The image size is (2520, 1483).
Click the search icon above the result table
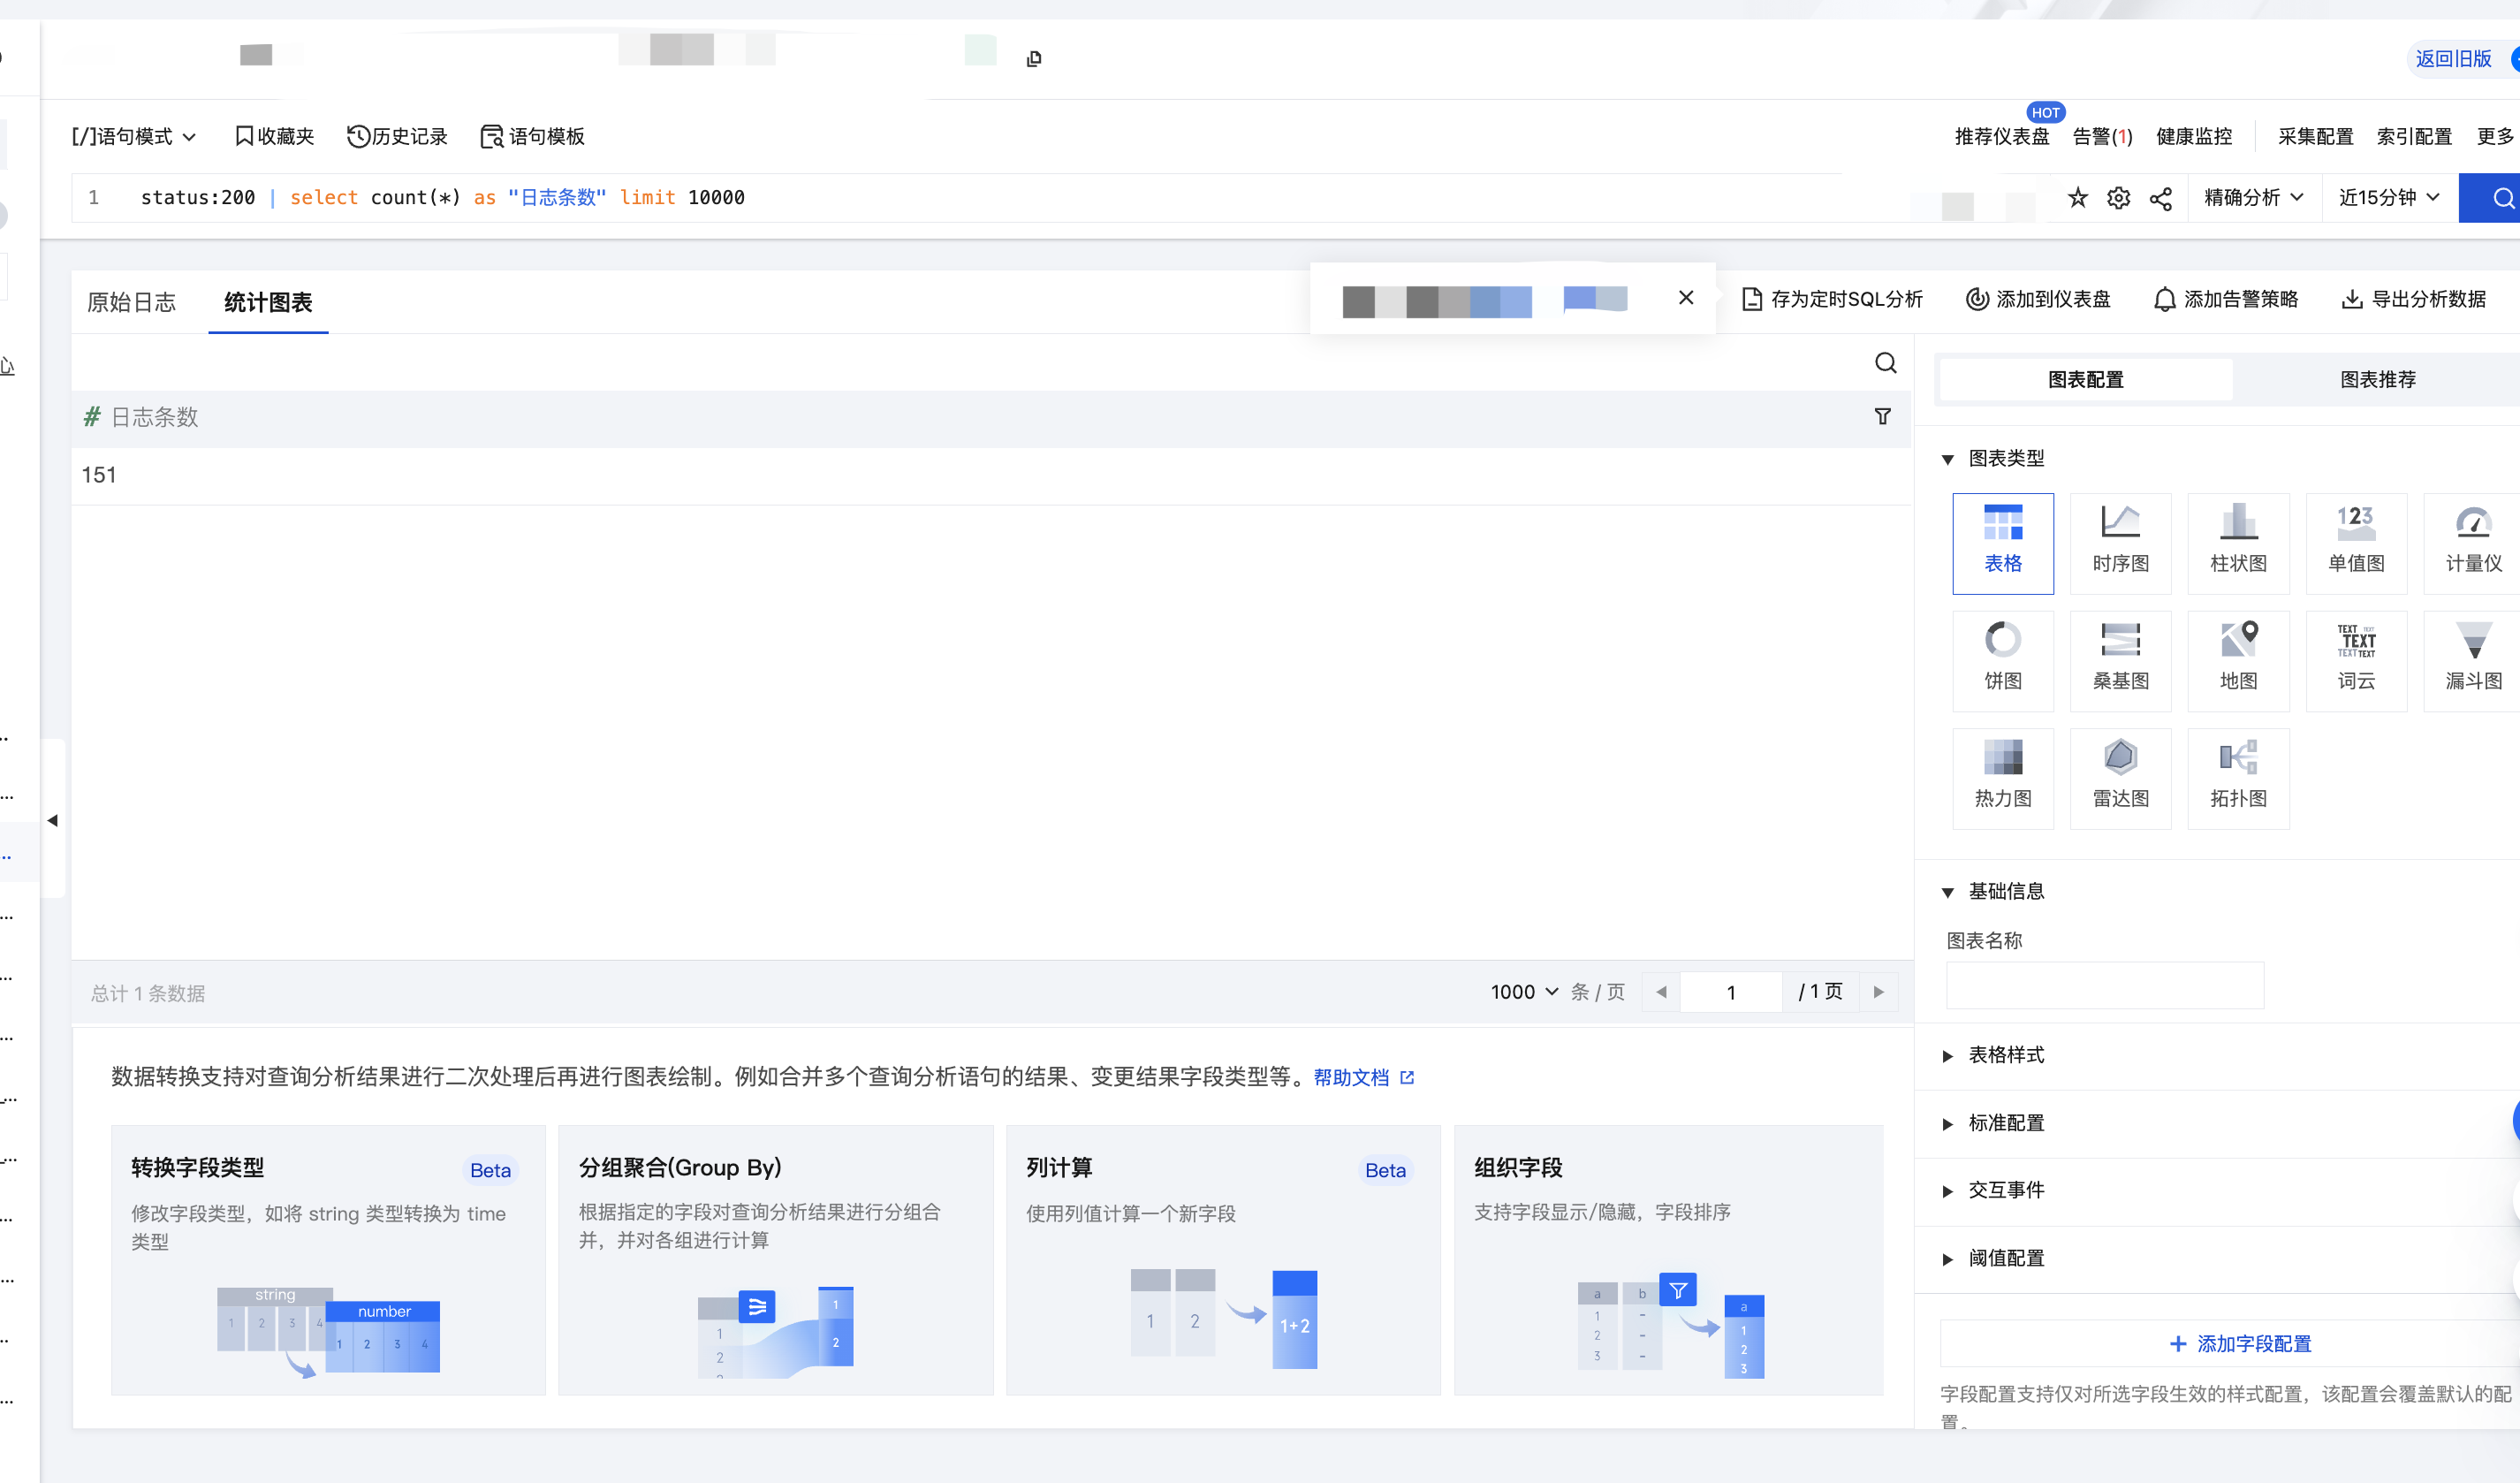click(1885, 363)
